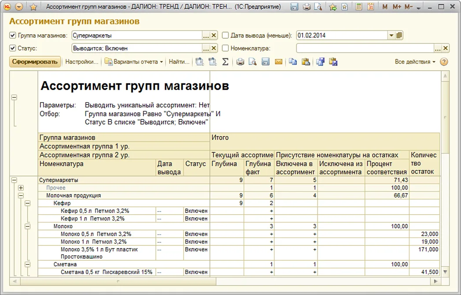Click the vertical scrollbar down arrow of the report

point(445,272)
